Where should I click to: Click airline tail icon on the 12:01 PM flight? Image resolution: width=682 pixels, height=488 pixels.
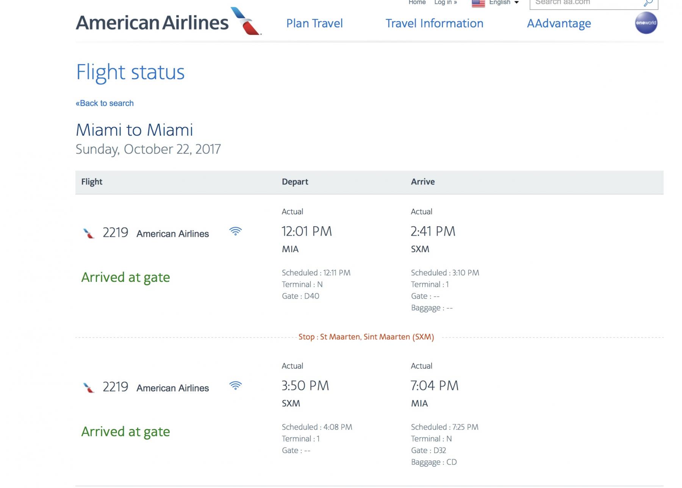click(x=89, y=233)
